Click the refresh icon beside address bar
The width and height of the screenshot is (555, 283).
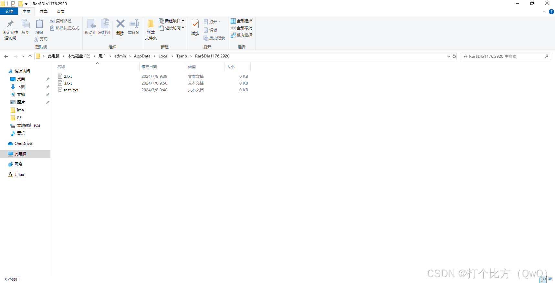click(454, 56)
